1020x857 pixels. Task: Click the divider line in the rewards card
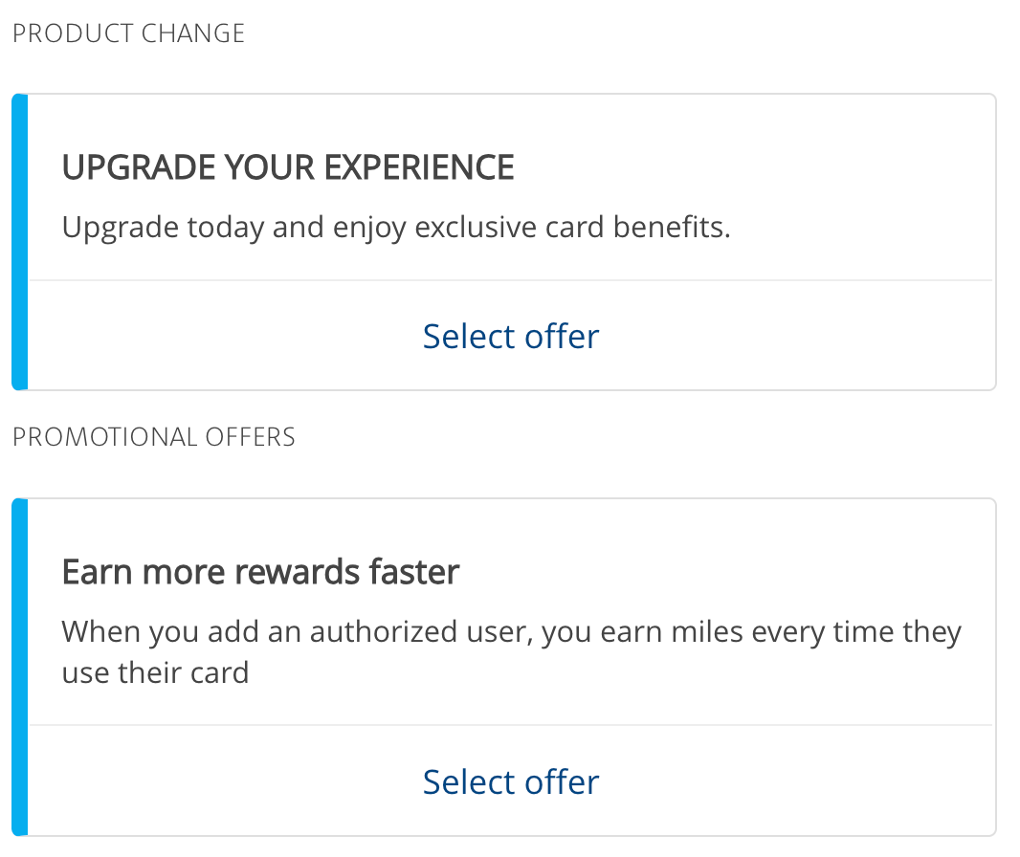pos(511,725)
